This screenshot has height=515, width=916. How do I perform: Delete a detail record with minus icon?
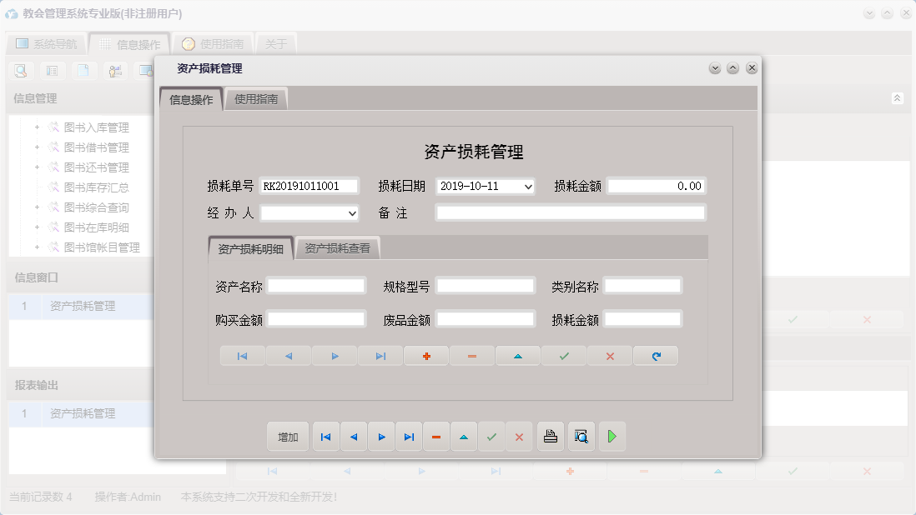(471, 356)
